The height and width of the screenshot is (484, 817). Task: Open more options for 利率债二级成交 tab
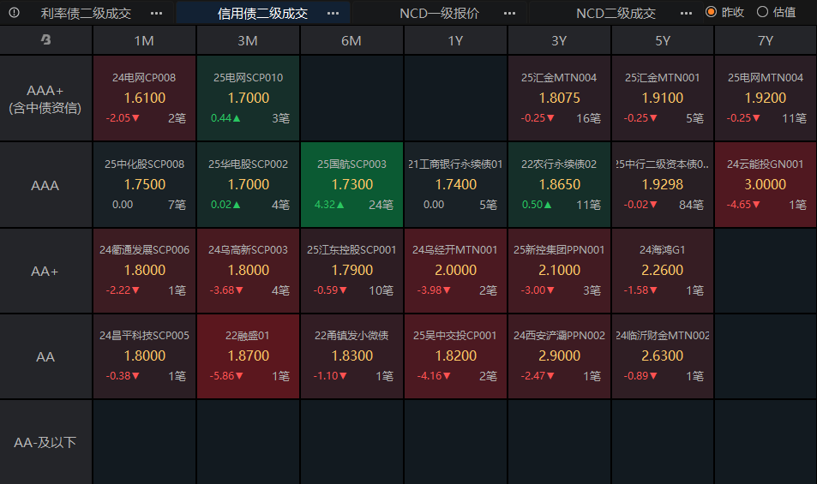click(x=156, y=14)
